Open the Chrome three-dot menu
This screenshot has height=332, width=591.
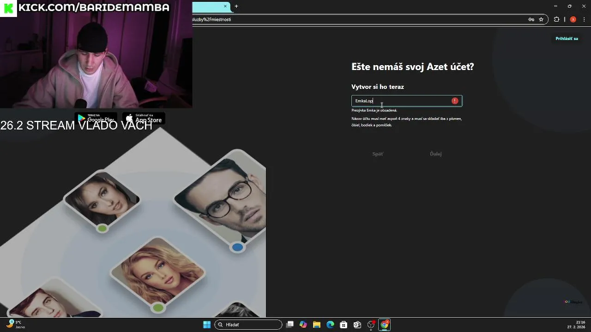pos(584,19)
